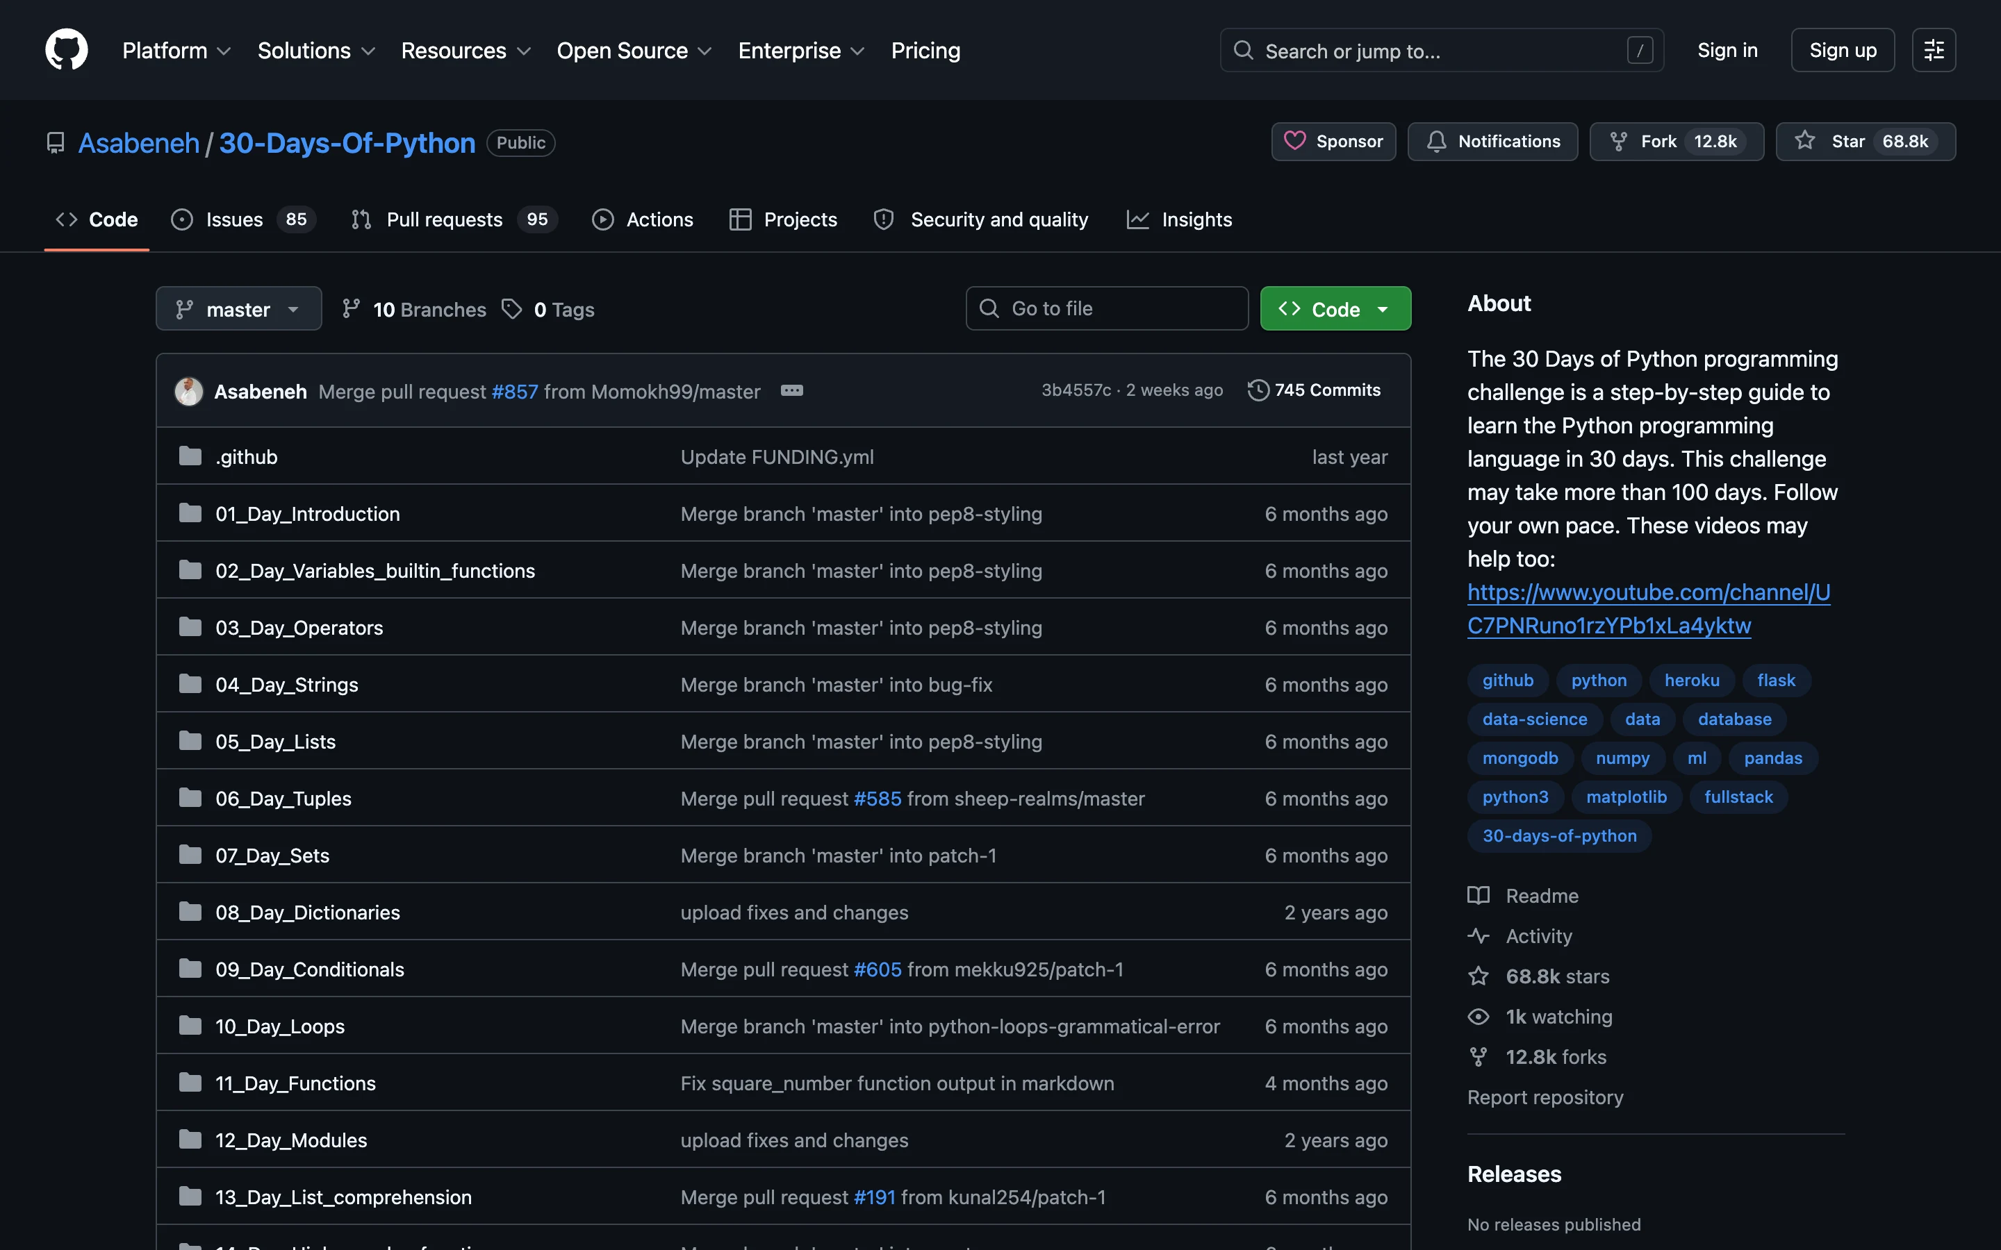Click the fork icon beside 12.8k forks
This screenshot has height=1250, width=2001.
(x=1479, y=1056)
